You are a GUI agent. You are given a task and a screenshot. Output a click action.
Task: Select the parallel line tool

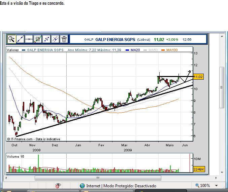click(x=55, y=39)
